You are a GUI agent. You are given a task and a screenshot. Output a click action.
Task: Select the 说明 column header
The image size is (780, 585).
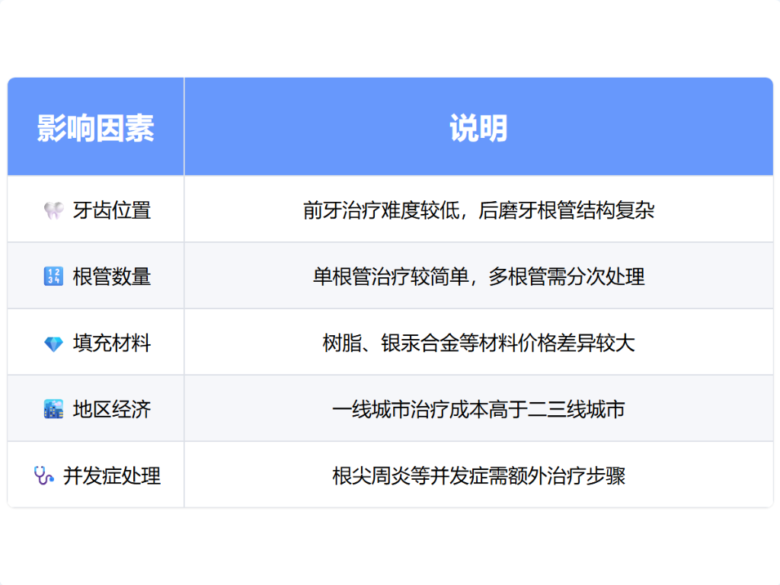tap(478, 128)
